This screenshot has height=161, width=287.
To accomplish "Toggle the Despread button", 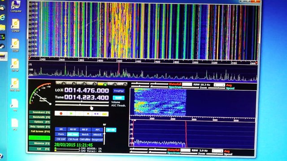I will tap(97, 140).
